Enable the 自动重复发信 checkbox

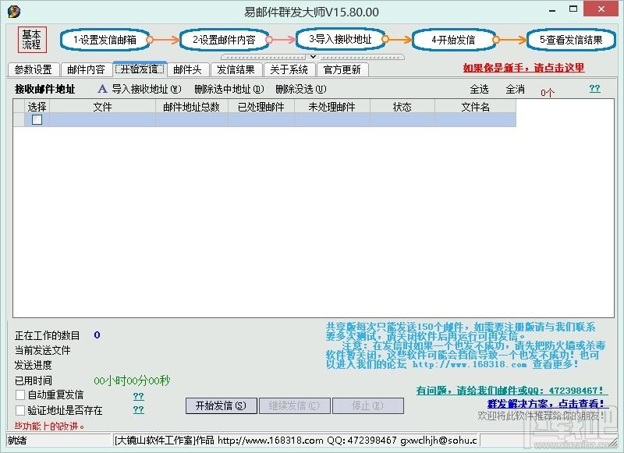(x=20, y=395)
